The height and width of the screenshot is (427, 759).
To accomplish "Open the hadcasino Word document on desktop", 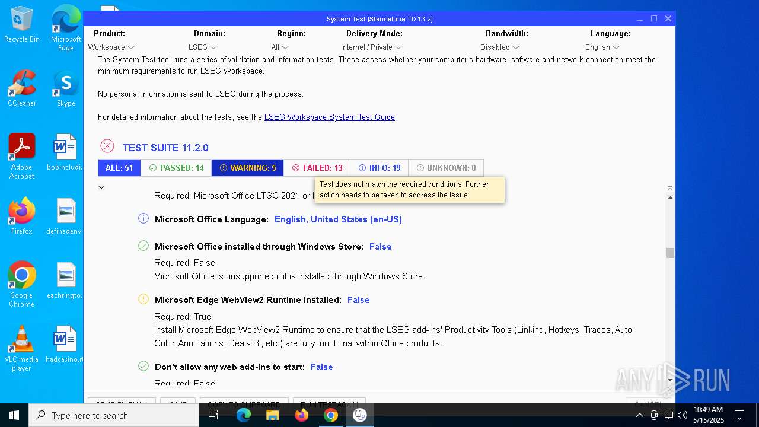I will point(66,345).
